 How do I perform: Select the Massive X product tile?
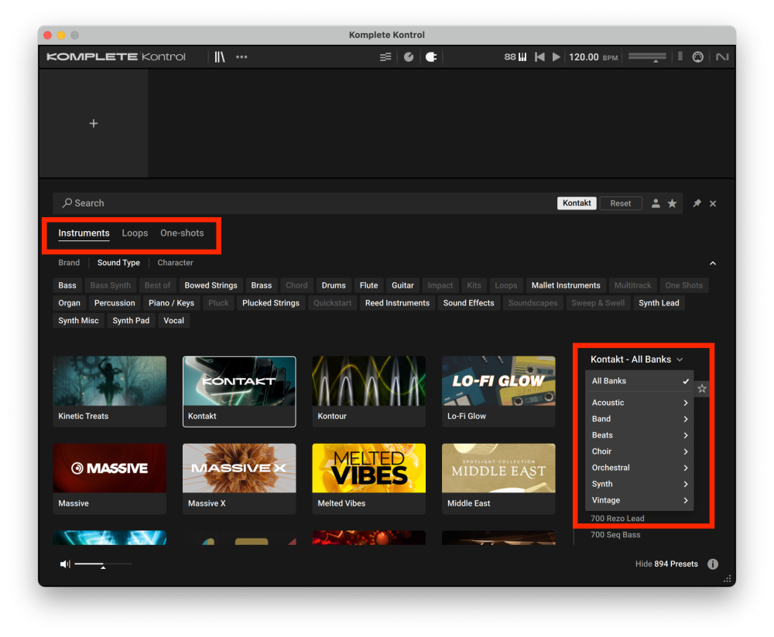(239, 479)
